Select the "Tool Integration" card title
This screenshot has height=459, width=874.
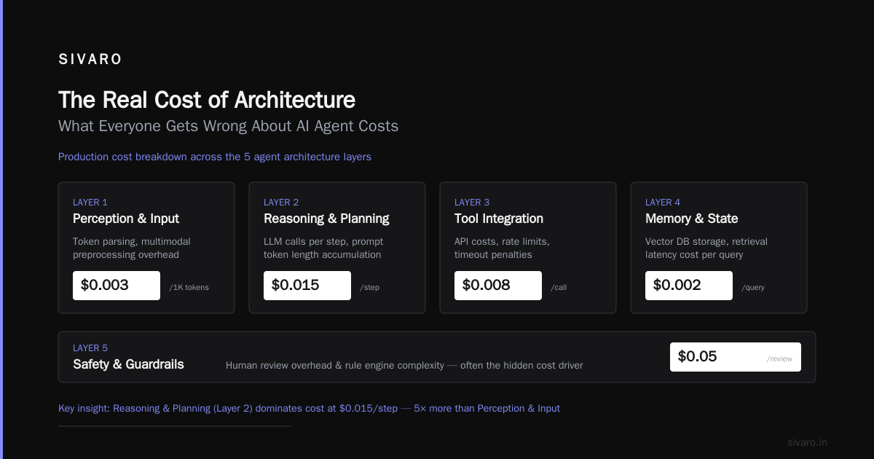[499, 219]
